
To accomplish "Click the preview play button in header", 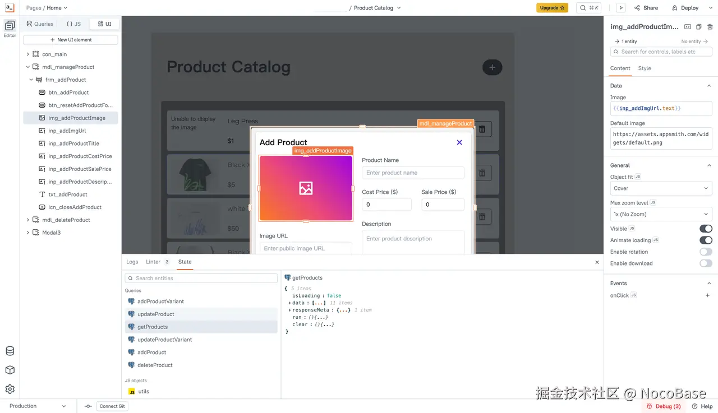I will [x=620, y=8].
